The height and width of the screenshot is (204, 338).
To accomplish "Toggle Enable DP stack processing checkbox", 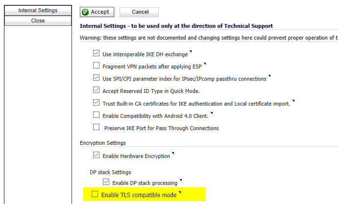I will (106, 182).
